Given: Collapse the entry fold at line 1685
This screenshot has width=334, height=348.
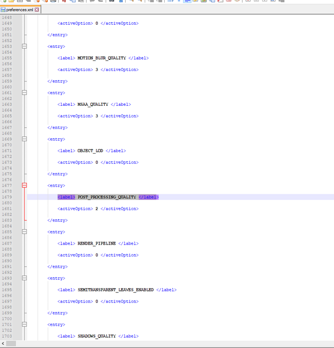Looking at the screenshot, I should pos(25,232).
